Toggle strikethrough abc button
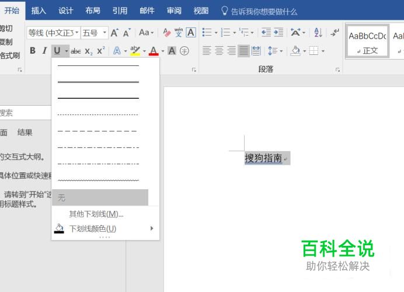 [x=76, y=51]
